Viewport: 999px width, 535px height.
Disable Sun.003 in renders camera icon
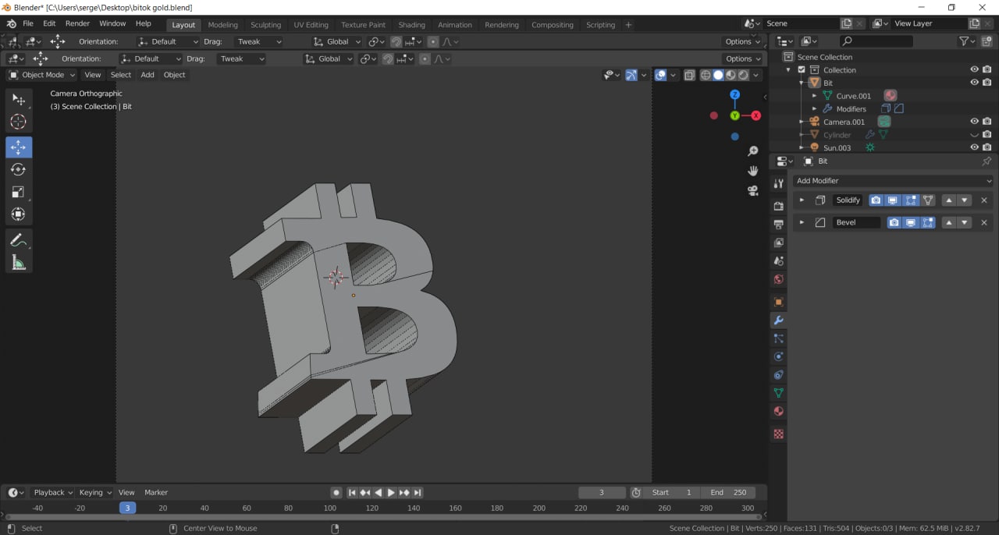coord(987,147)
